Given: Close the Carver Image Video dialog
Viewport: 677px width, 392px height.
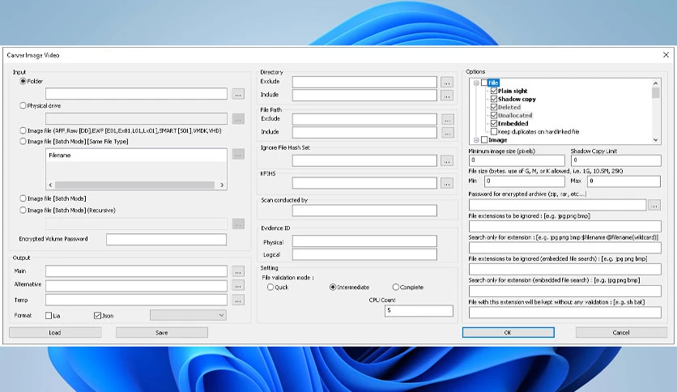Looking at the screenshot, I should click(666, 55).
